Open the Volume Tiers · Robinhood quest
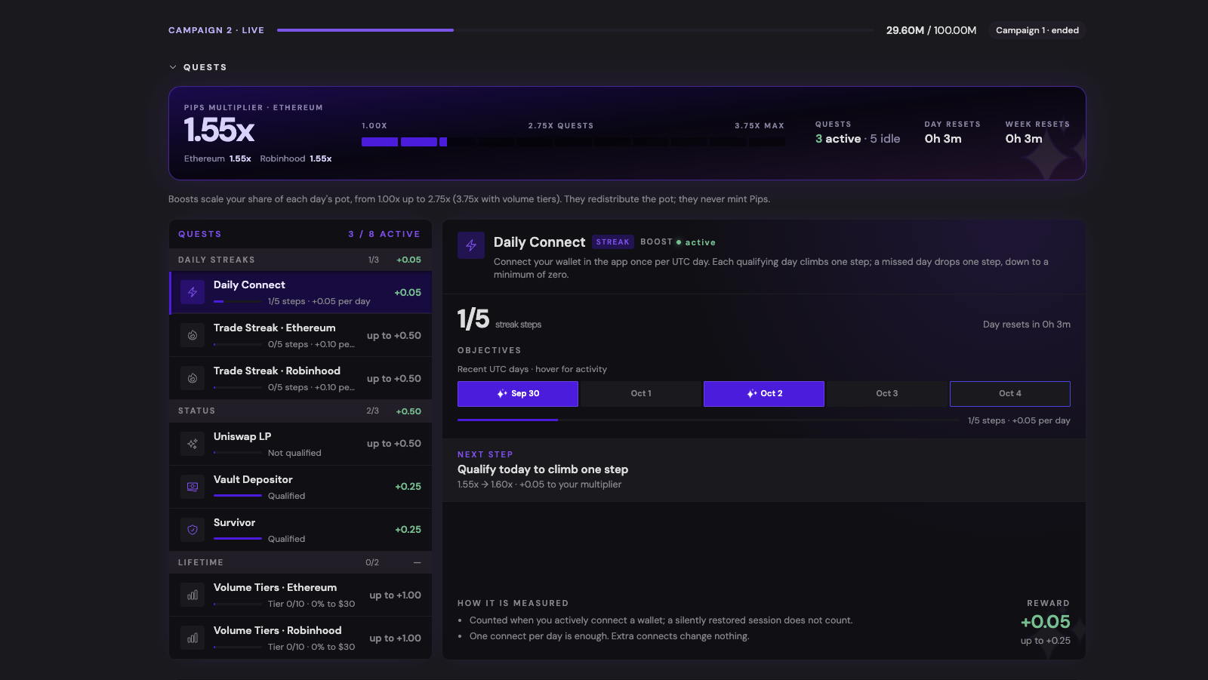The image size is (1208, 680). [x=300, y=638]
